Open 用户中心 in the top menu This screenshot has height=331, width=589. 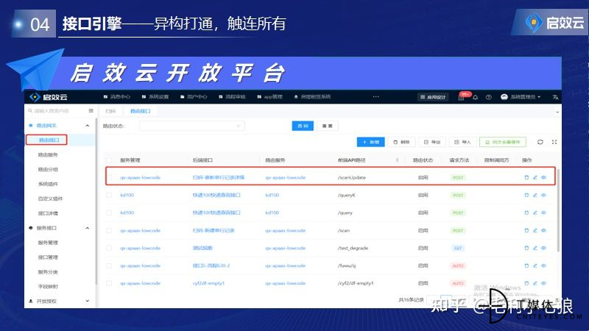click(194, 97)
